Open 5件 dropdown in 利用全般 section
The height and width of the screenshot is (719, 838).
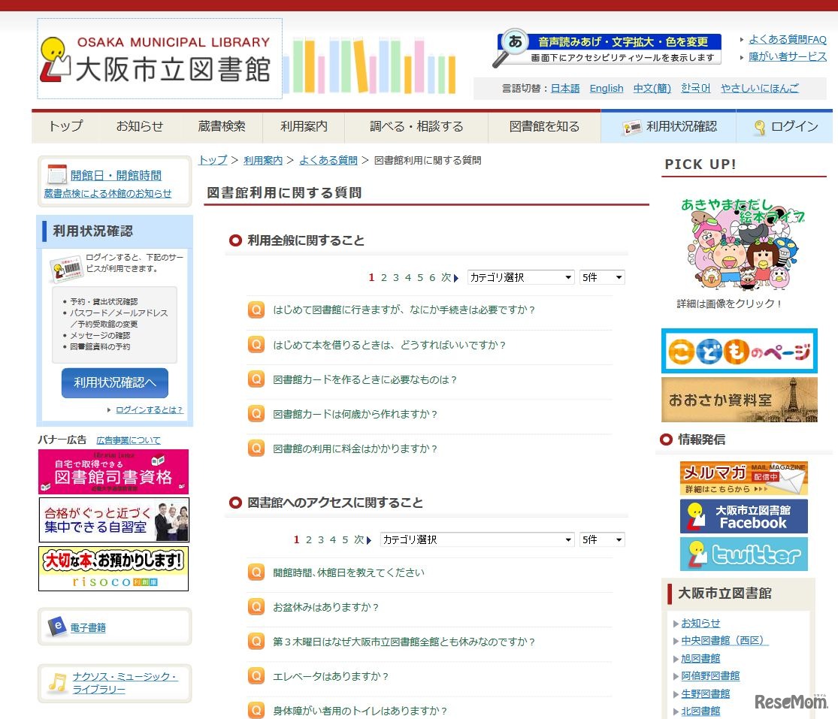point(601,277)
